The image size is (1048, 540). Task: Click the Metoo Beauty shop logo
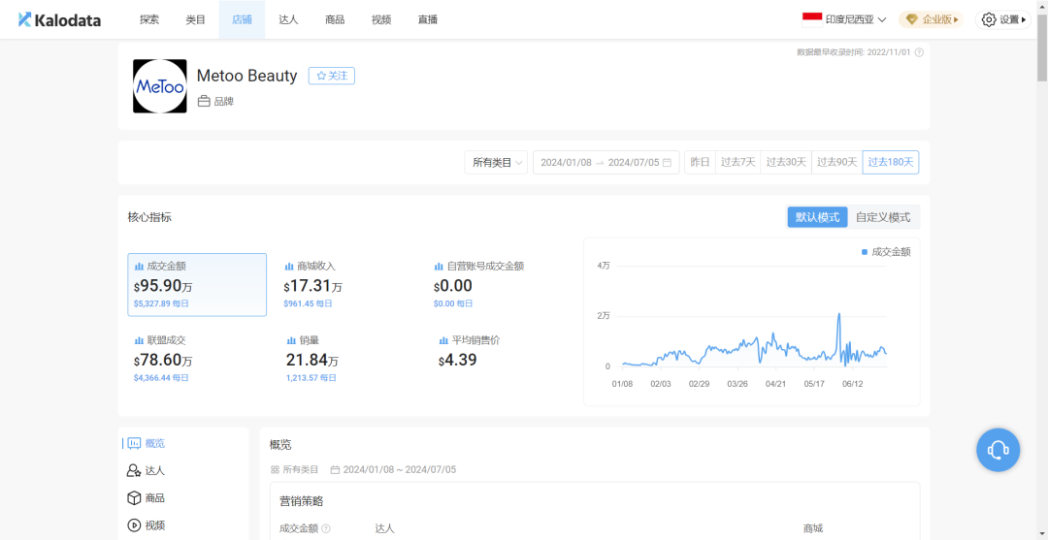(159, 86)
